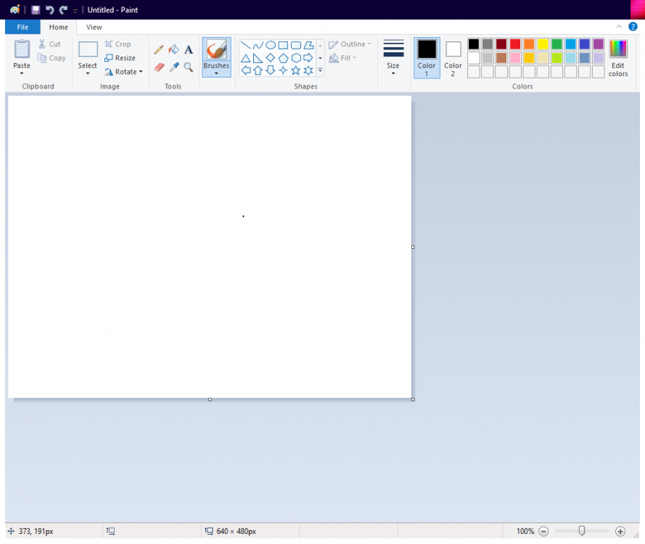Image resolution: width=645 pixels, height=544 pixels.
Task: Open the File menu
Action: pyautogui.click(x=22, y=28)
